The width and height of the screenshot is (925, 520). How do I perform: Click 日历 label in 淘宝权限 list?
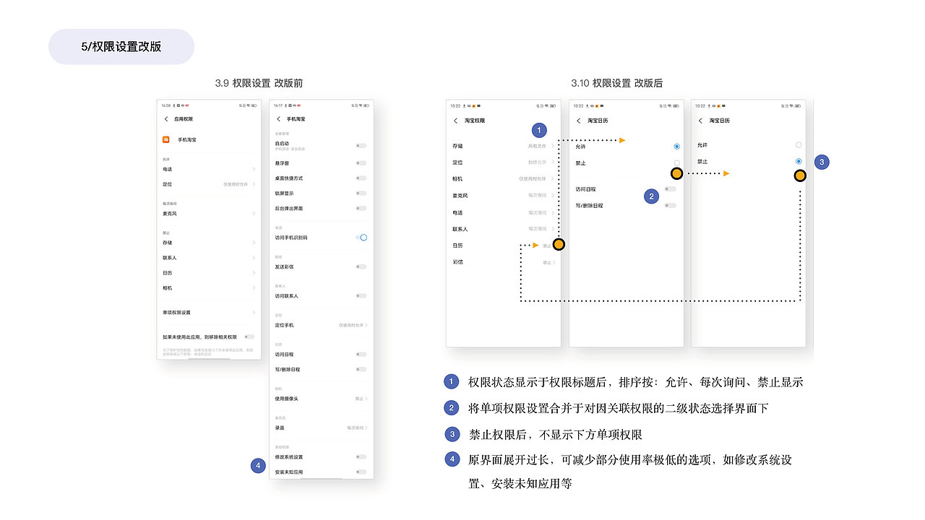pyautogui.click(x=457, y=246)
